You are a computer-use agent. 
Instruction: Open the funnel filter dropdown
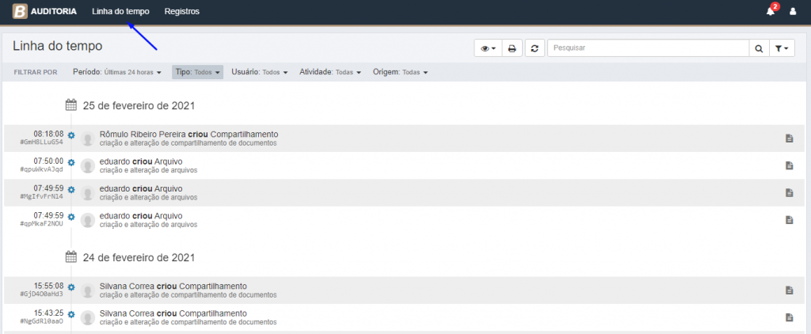tap(782, 49)
